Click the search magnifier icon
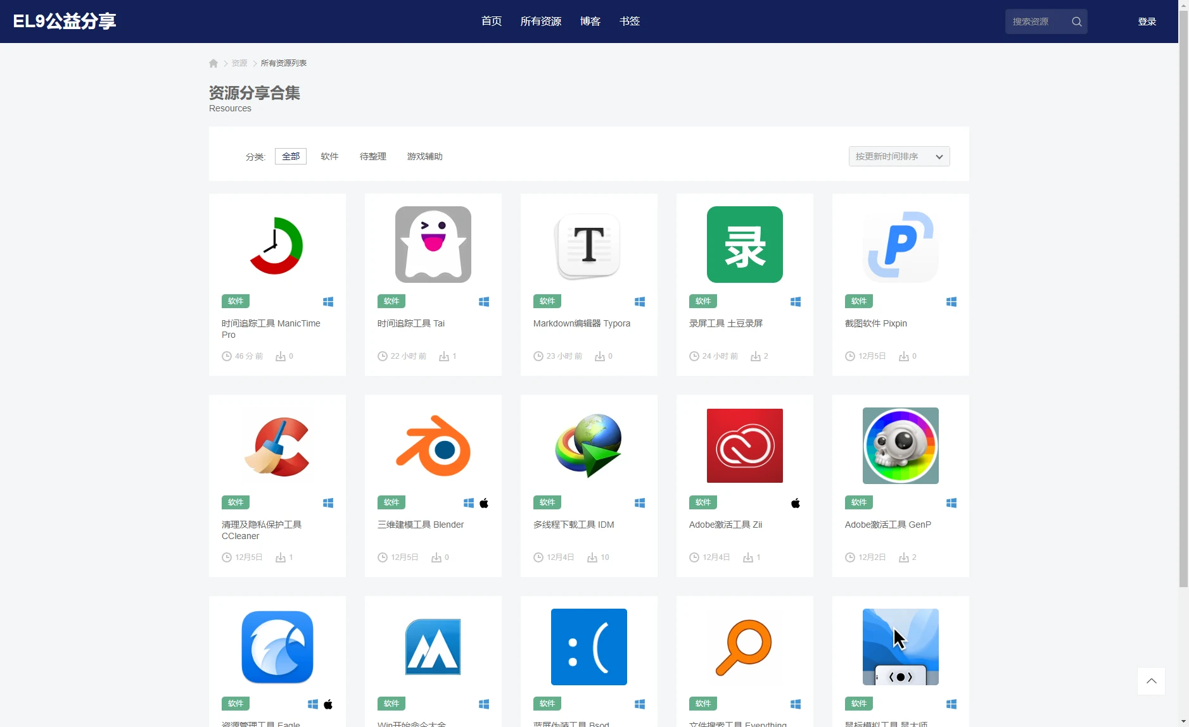The width and height of the screenshot is (1189, 727). [1076, 22]
